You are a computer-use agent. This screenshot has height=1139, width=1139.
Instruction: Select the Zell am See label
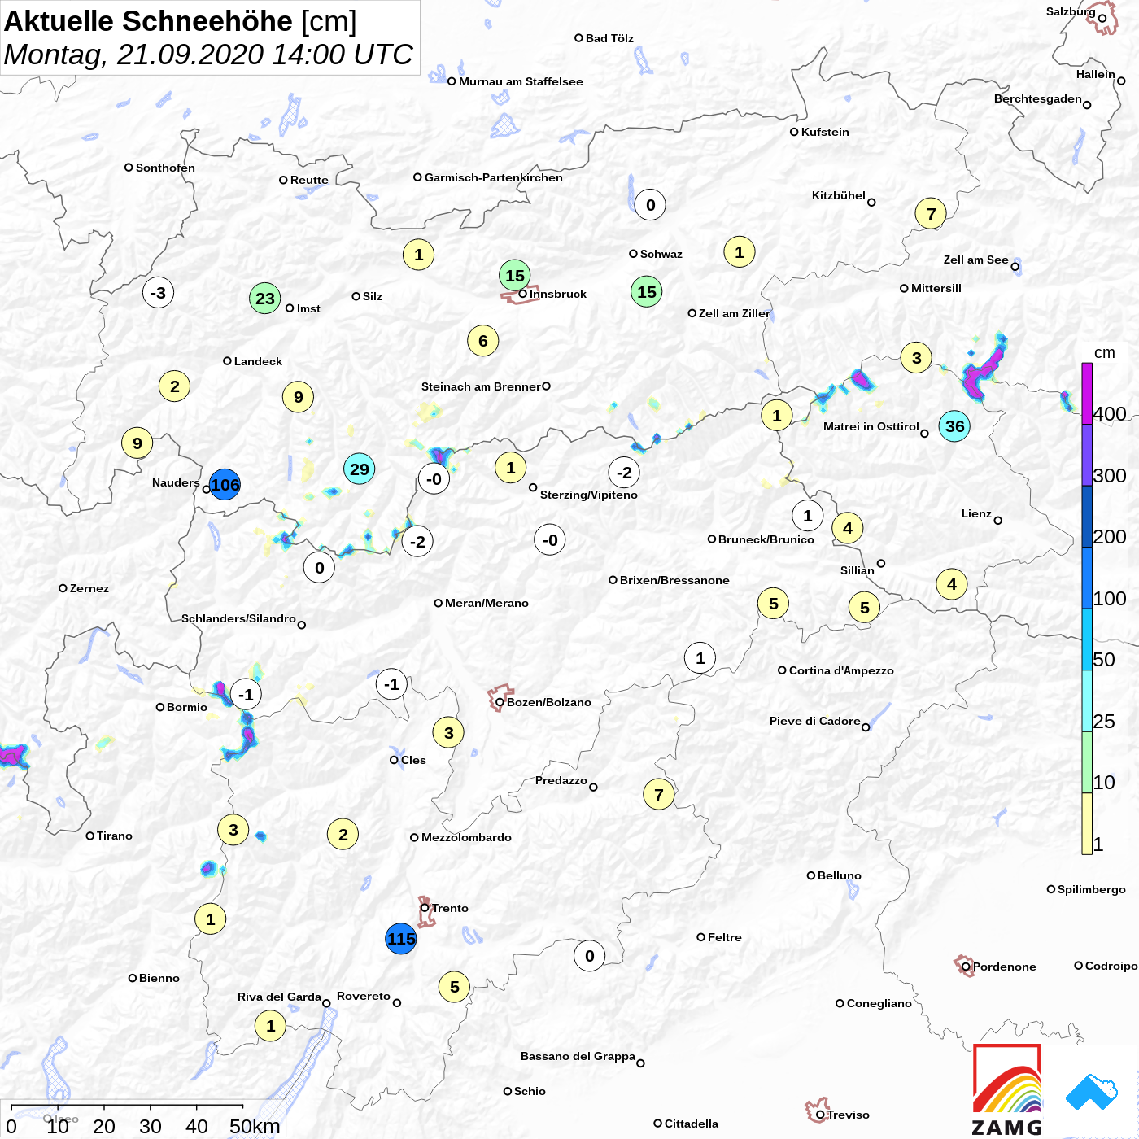pyautogui.click(x=976, y=260)
